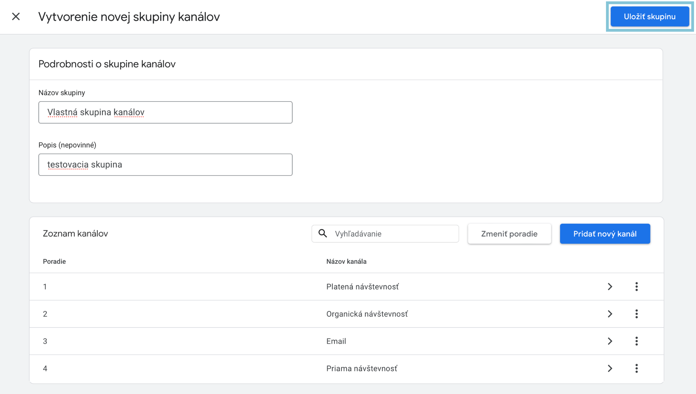Expand Organická návštevnosť channel chevron
The height and width of the screenshot is (394, 696).
(x=610, y=314)
